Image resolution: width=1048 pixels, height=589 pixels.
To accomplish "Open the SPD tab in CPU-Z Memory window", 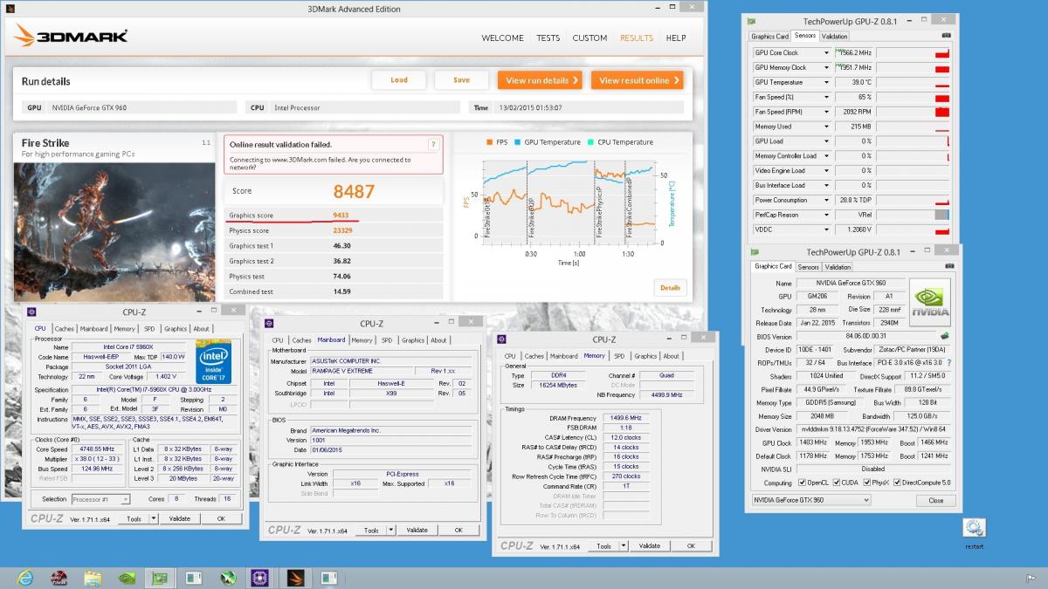I will [619, 356].
